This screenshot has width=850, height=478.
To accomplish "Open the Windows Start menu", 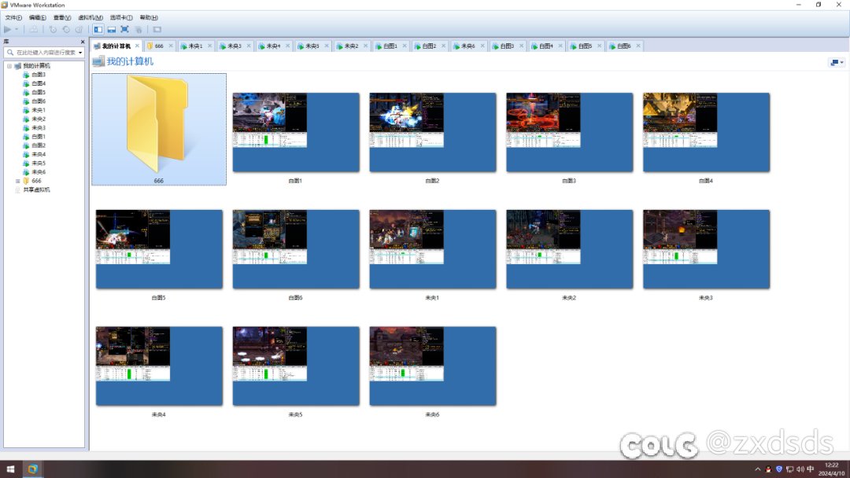I will pos(10,469).
